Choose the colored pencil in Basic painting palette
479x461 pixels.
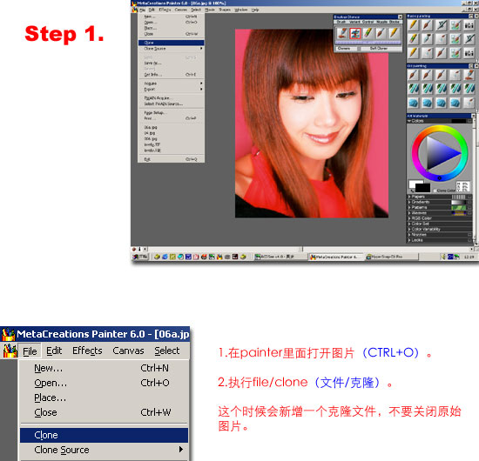pos(413,38)
